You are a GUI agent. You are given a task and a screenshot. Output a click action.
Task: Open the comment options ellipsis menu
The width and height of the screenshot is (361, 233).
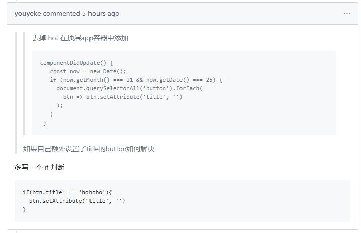click(347, 14)
